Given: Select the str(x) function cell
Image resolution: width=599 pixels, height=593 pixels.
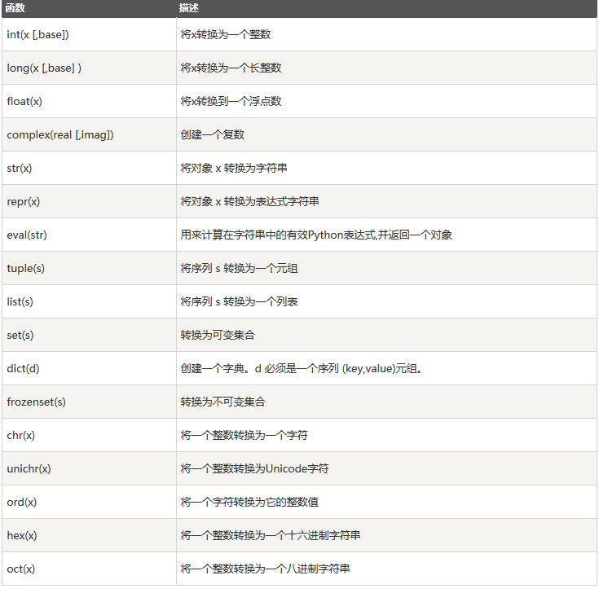Looking at the screenshot, I should pyautogui.click(x=20, y=168).
